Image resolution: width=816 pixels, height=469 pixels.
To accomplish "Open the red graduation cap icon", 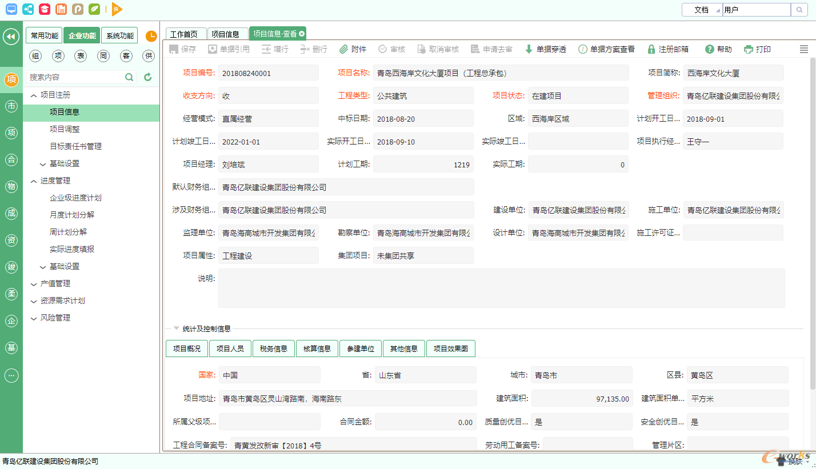I will (45, 9).
